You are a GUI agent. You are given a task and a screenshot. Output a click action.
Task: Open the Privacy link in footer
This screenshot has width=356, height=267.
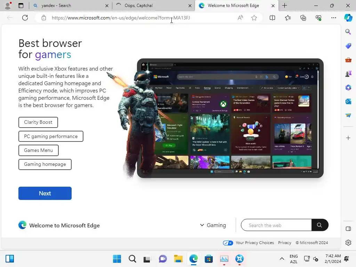pyautogui.click(x=284, y=242)
